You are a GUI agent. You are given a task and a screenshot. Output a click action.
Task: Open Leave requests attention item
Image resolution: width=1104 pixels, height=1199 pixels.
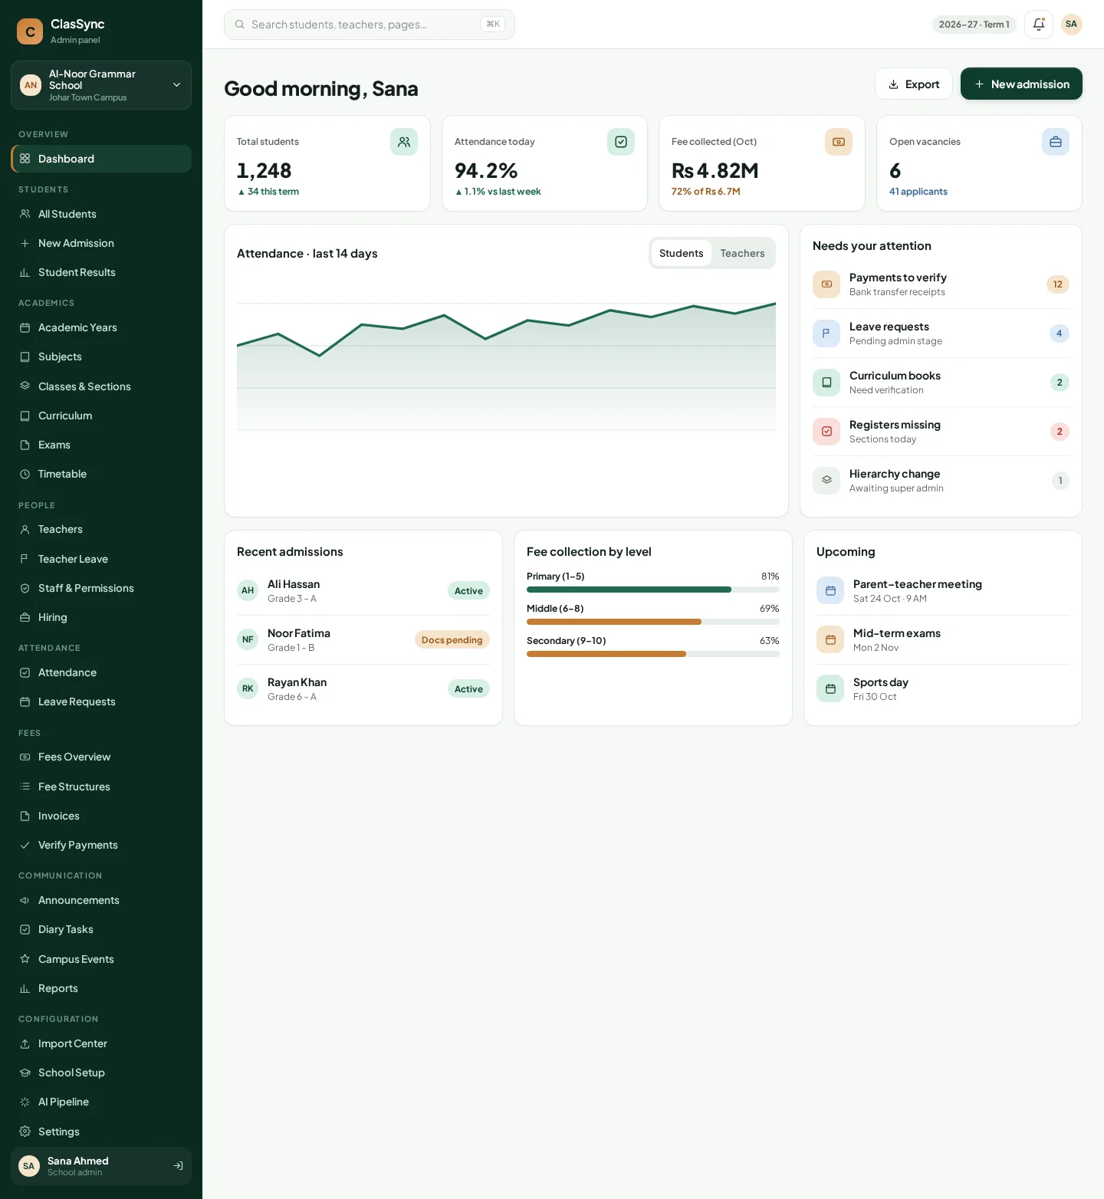(x=941, y=333)
